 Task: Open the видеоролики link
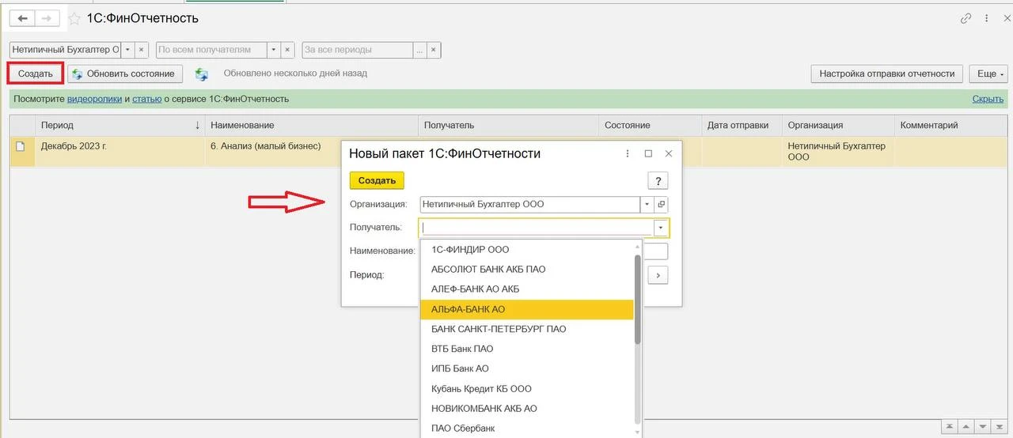[94, 99]
